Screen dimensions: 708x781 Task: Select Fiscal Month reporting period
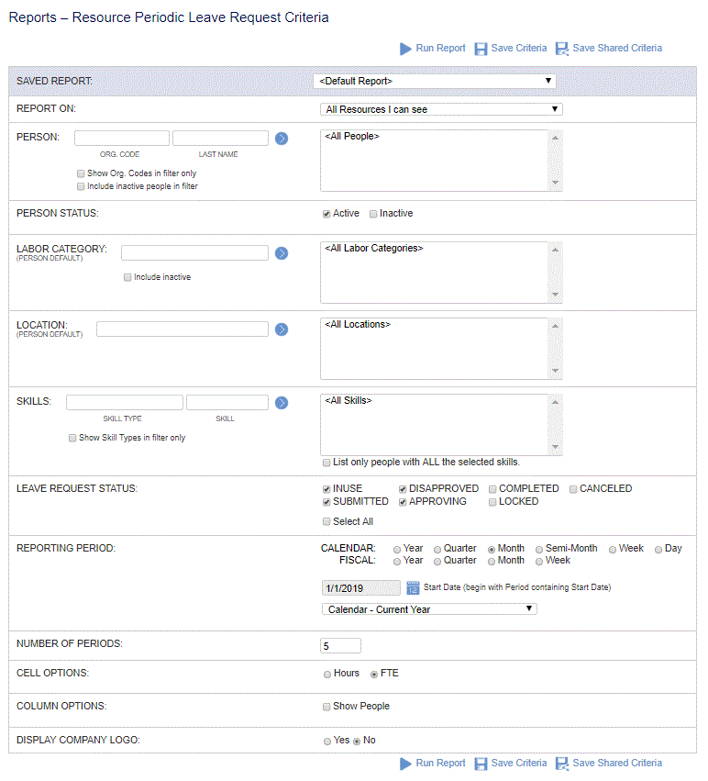(492, 562)
